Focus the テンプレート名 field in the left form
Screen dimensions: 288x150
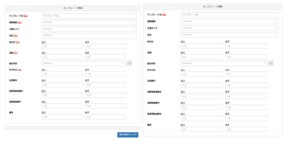click(x=89, y=16)
